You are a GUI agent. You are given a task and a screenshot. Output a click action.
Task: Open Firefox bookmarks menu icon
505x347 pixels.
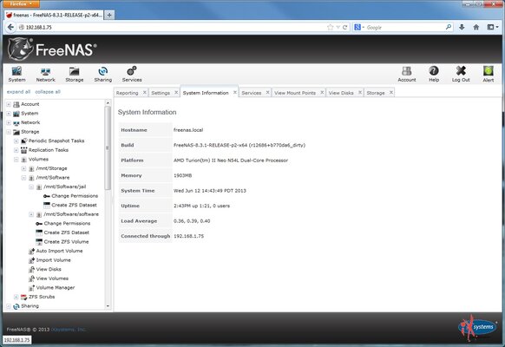(492, 28)
